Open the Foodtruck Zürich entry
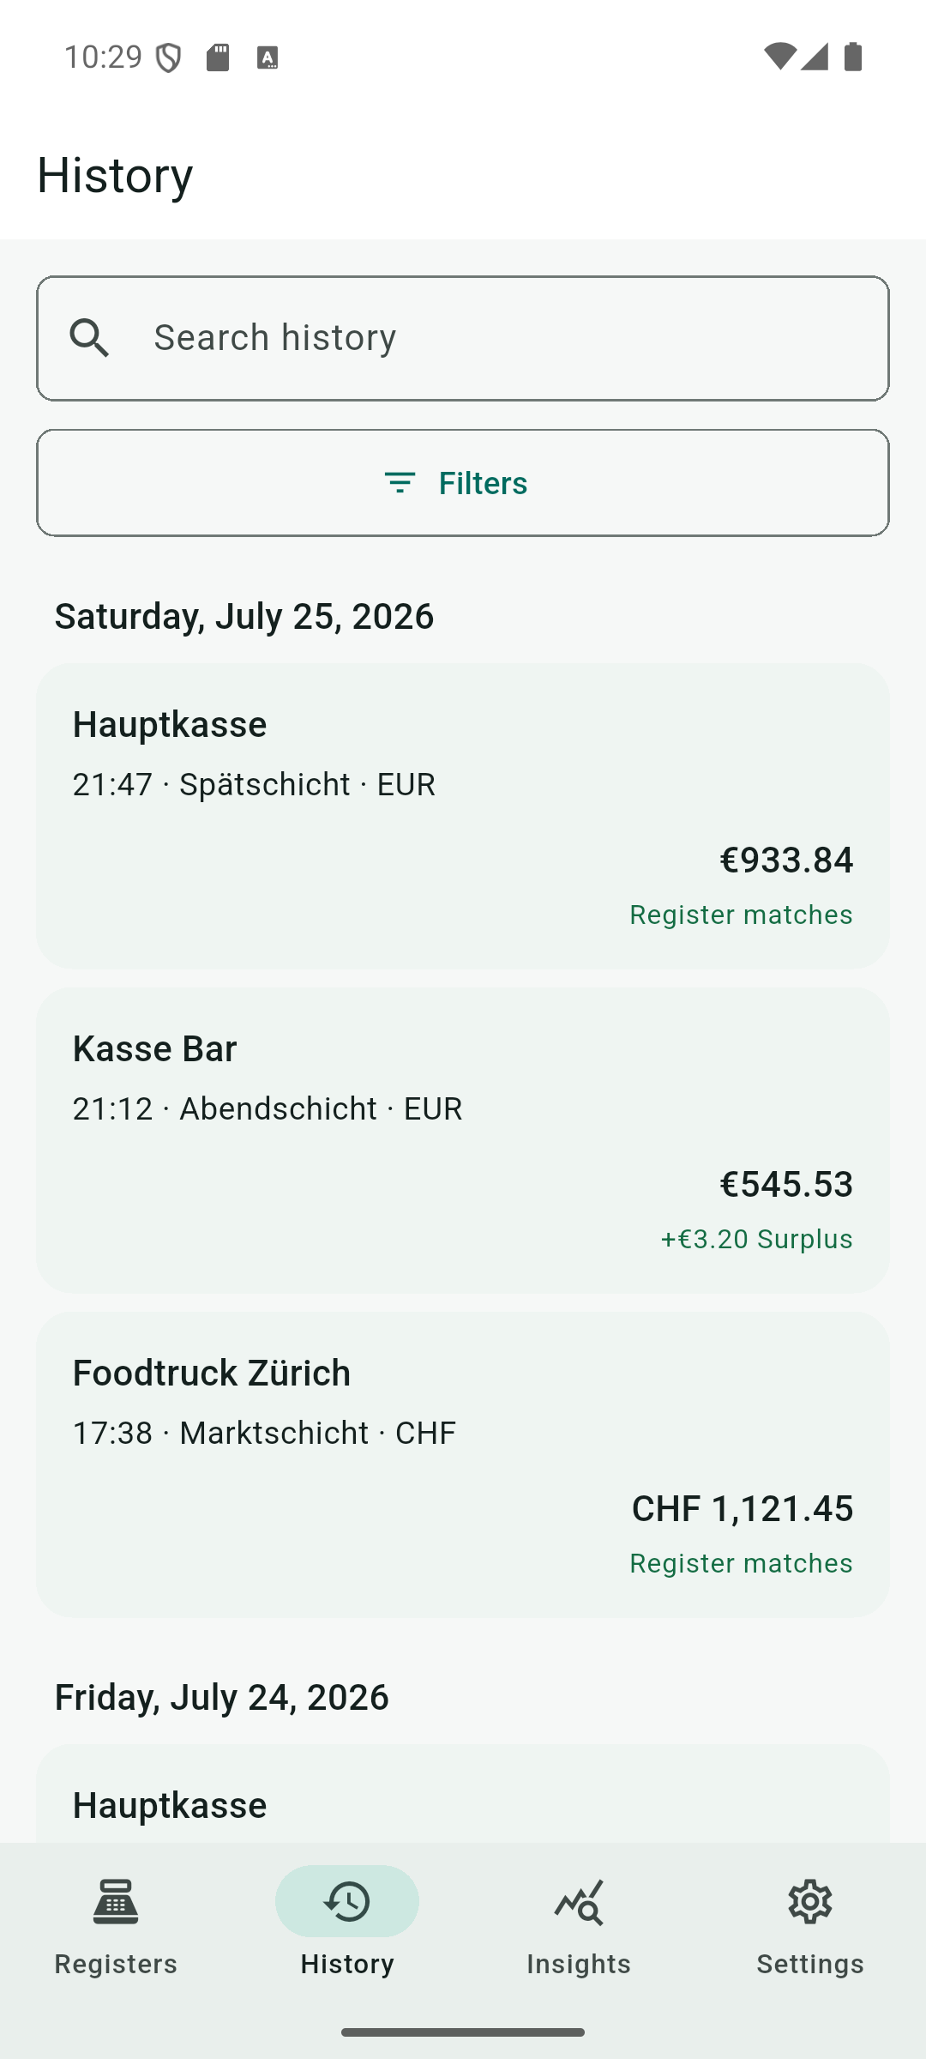 463,1464
